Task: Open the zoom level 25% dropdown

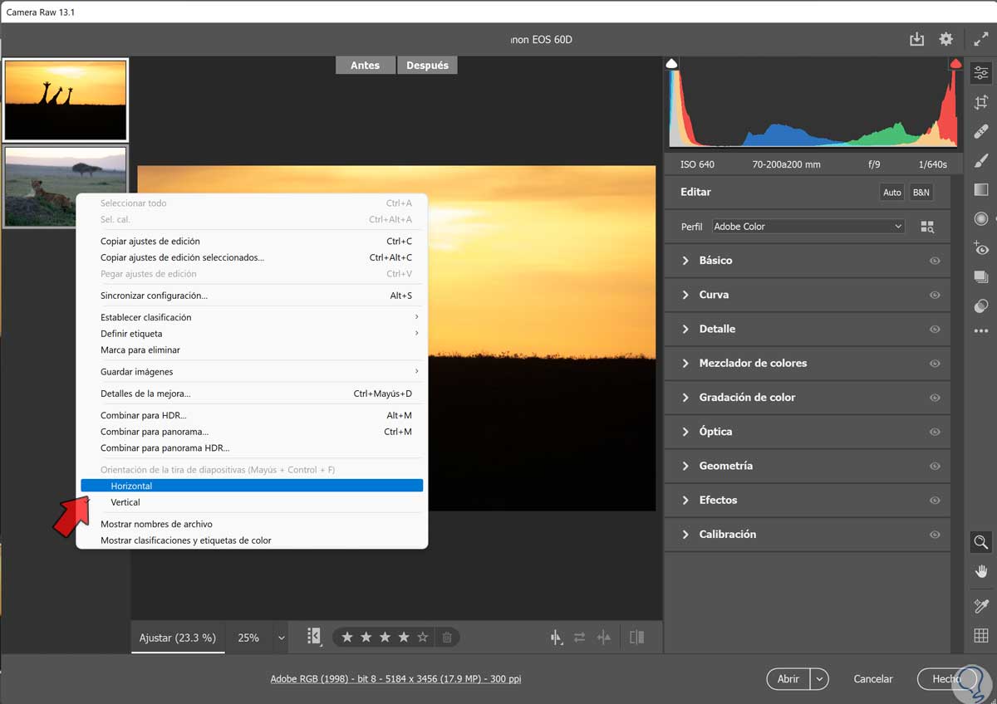Action: click(x=281, y=638)
